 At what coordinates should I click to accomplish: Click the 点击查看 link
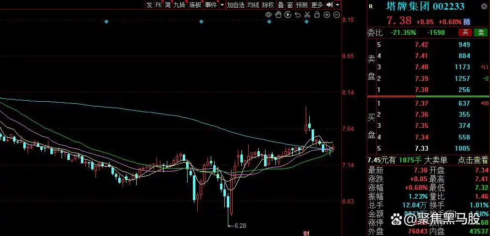pyautogui.click(x=473, y=160)
